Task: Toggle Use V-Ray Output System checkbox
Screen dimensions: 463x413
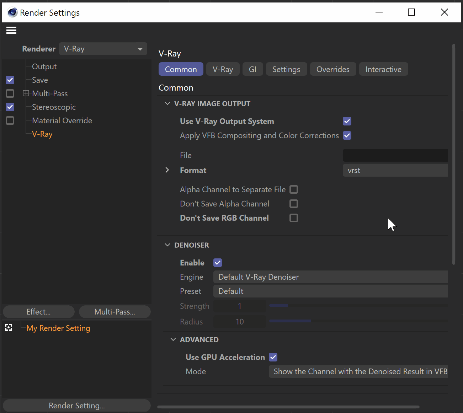Action: [347, 121]
